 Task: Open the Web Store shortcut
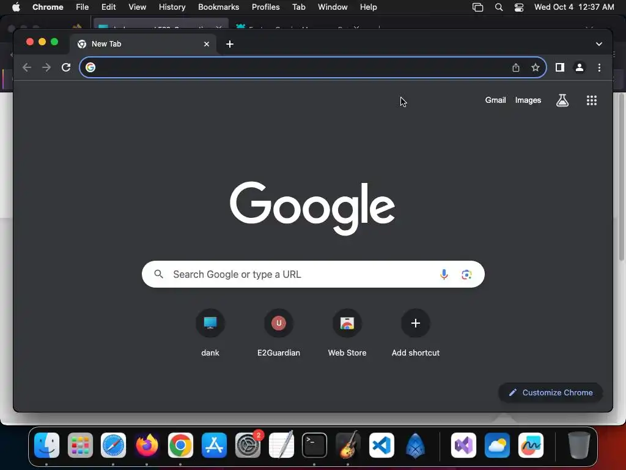tap(347, 333)
